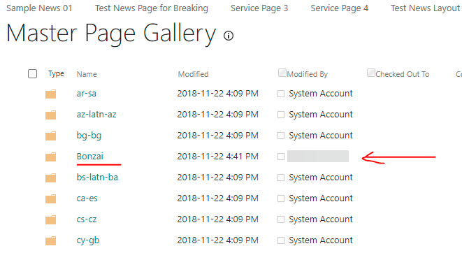
Task: Click the Master Page Gallery title
Action: pos(111,34)
